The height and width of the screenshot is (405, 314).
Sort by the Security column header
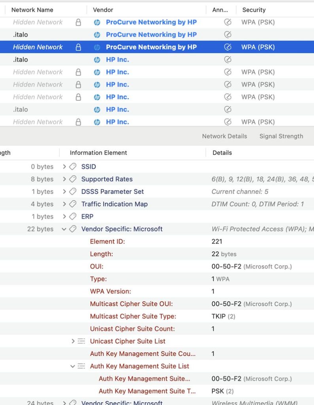[x=254, y=10]
